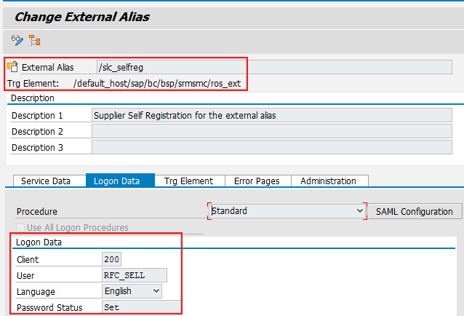Select the Description 3 text field
Image resolution: width=464 pixels, height=316 pixels.
click(271, 147)
